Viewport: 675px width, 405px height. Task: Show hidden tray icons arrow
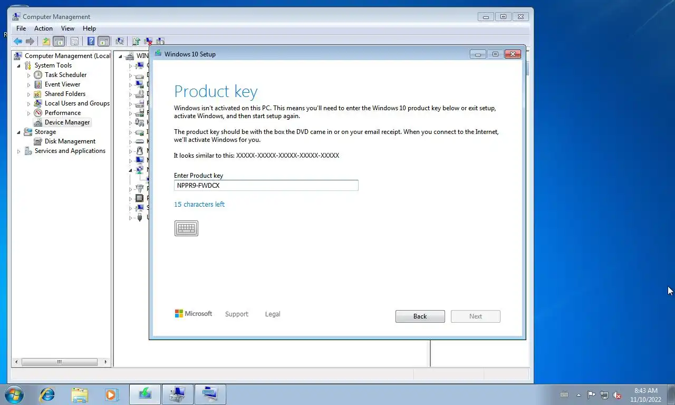coord(578,394)
